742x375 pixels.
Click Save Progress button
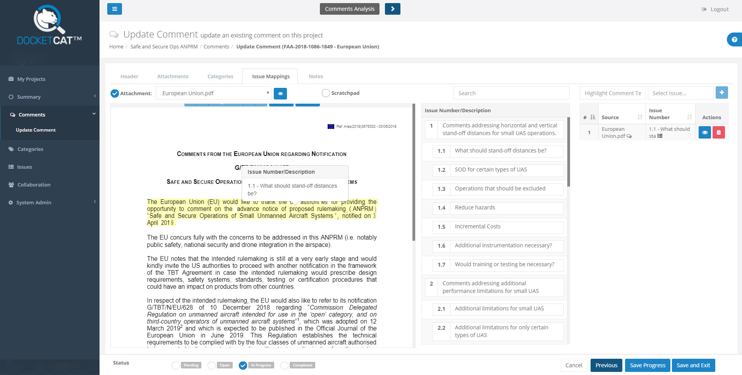647,365
